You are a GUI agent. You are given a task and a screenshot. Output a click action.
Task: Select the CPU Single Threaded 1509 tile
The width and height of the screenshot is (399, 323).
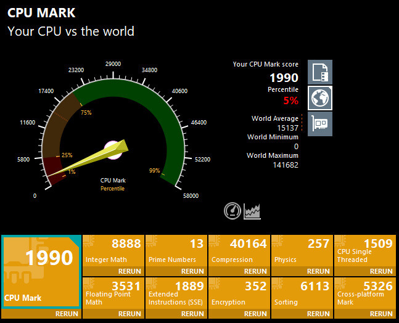(365, 251)
